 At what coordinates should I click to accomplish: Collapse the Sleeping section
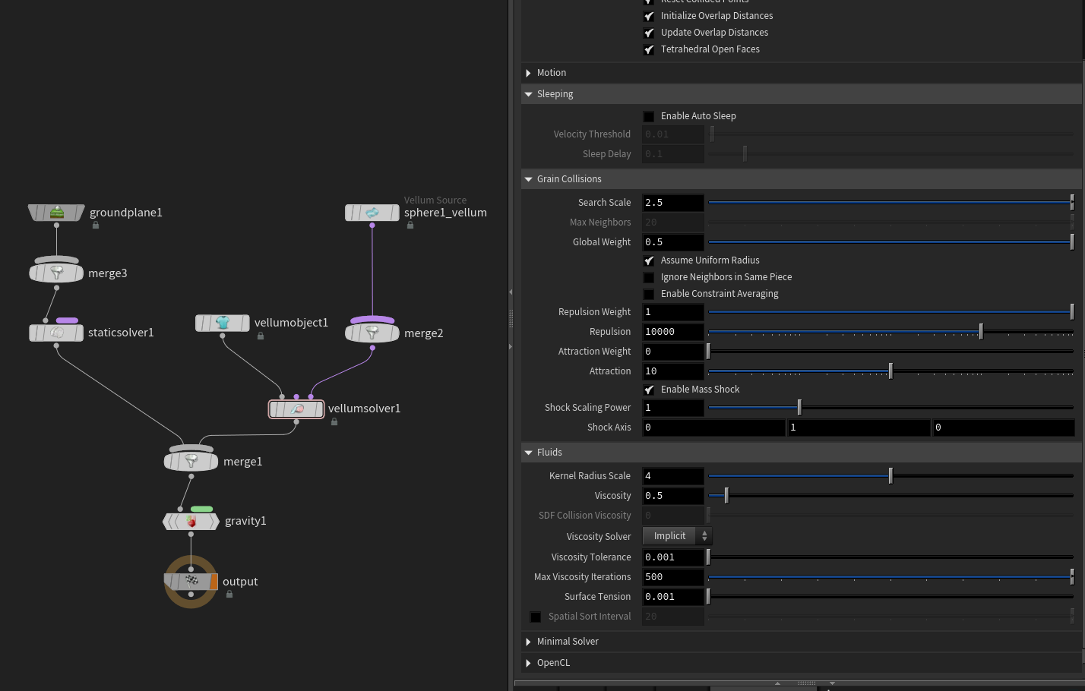click(528, 94)
